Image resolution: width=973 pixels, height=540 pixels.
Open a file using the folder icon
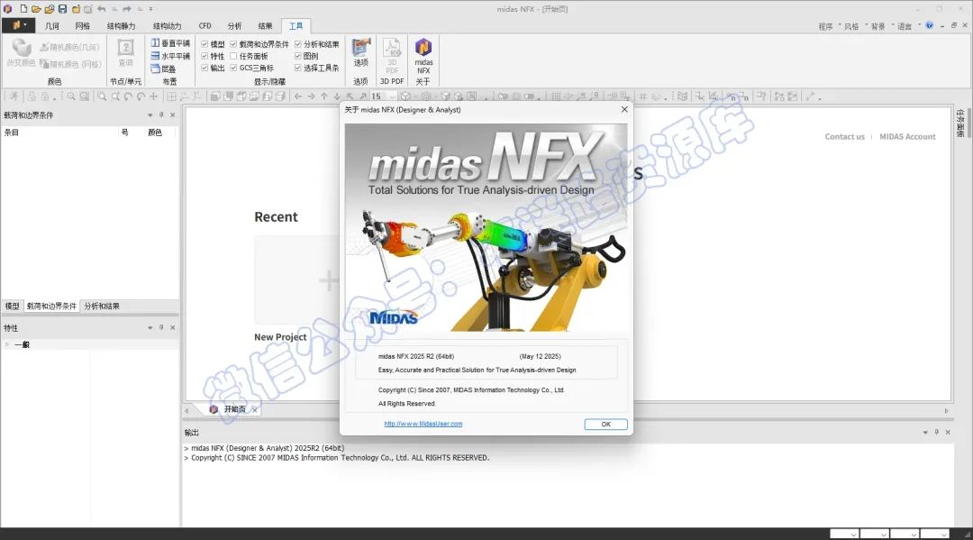(x=36, y=9)
